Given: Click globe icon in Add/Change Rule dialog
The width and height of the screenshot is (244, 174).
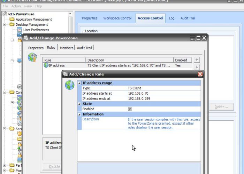Looking at the screenshot, I should point(70,85).
